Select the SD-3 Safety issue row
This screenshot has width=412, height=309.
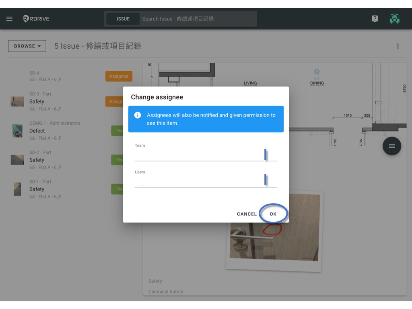(72, 101)
